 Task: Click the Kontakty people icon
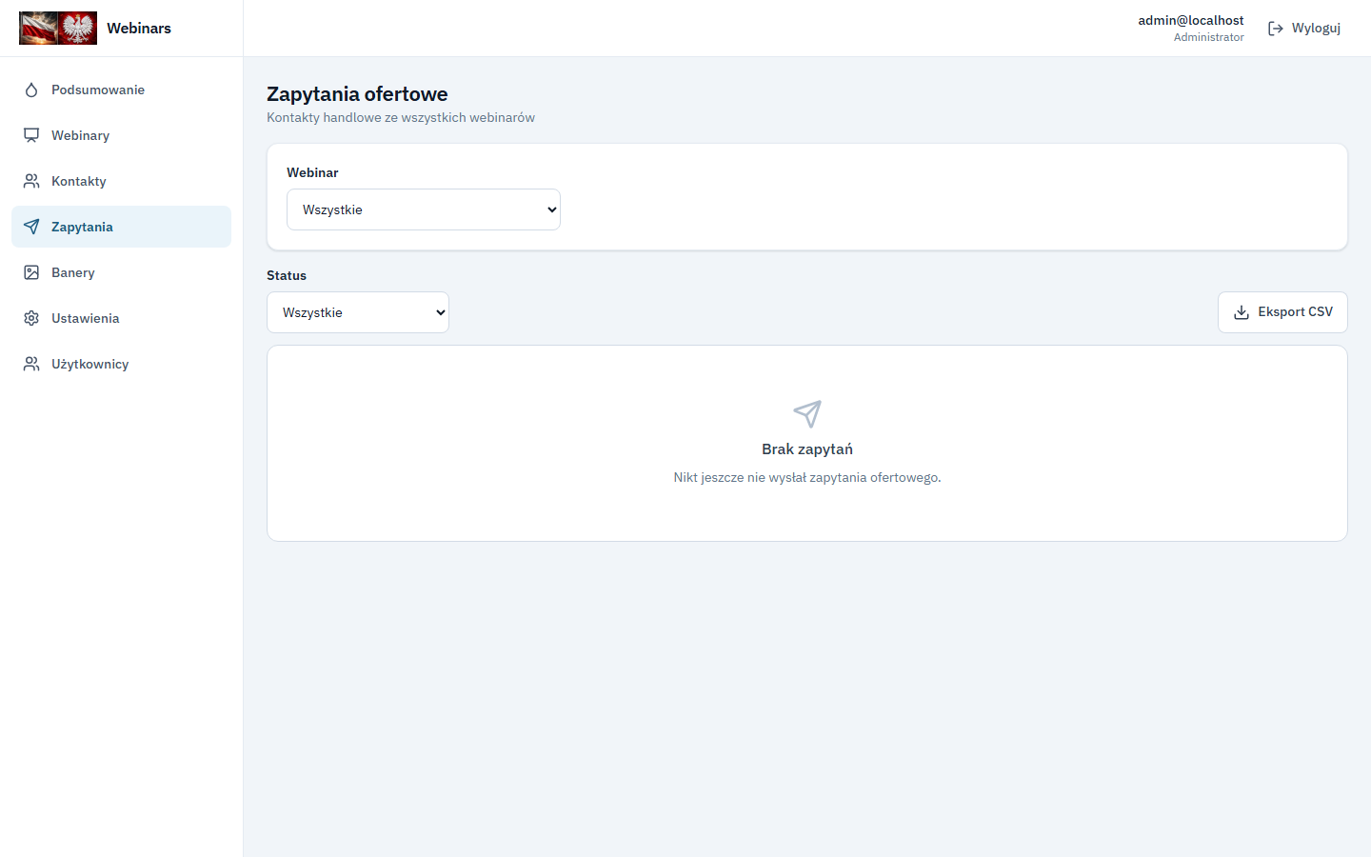tap(31, 181)
